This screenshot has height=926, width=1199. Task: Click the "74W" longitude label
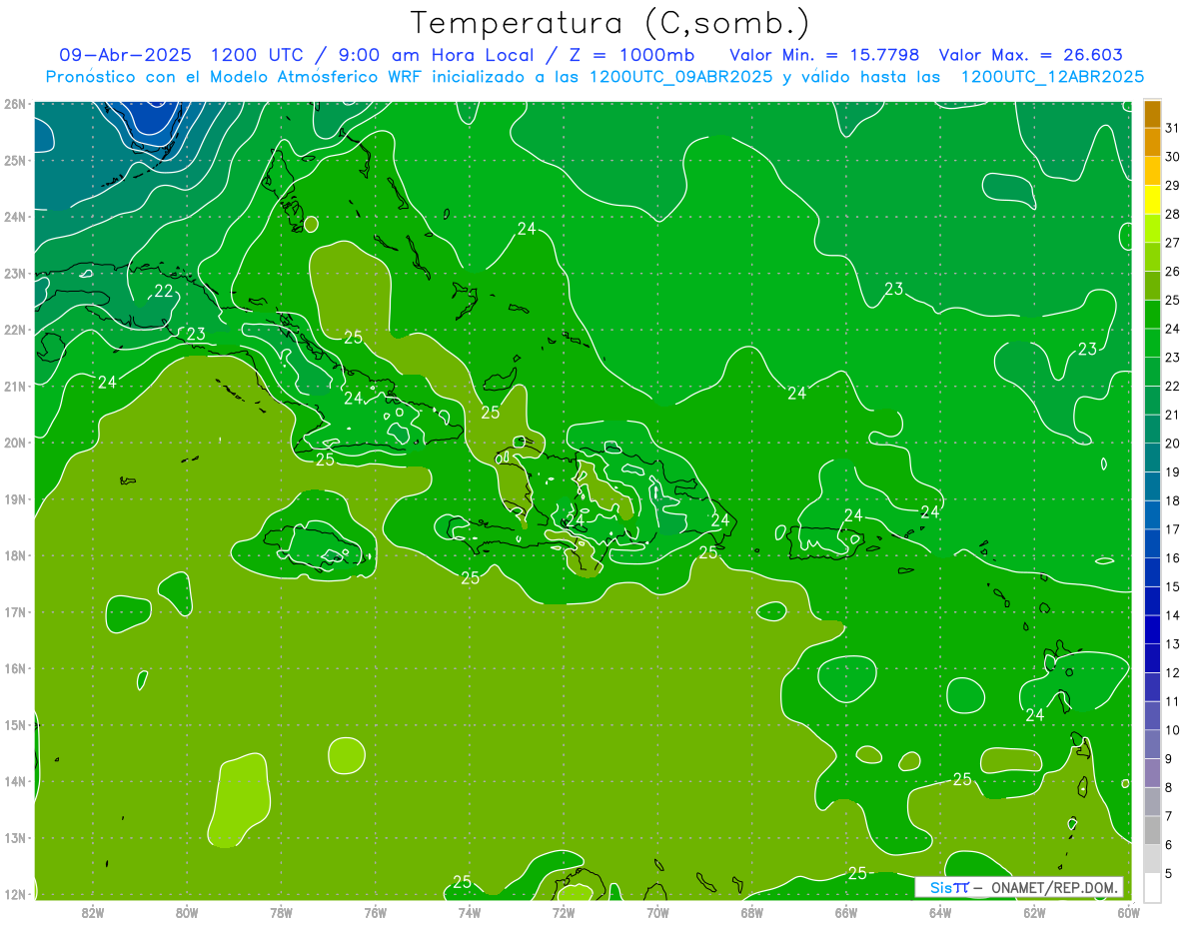pos(470,912)
